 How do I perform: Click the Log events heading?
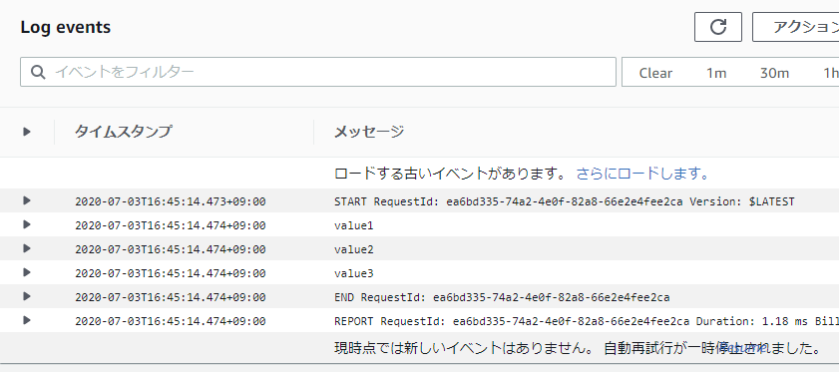point(65,27)
